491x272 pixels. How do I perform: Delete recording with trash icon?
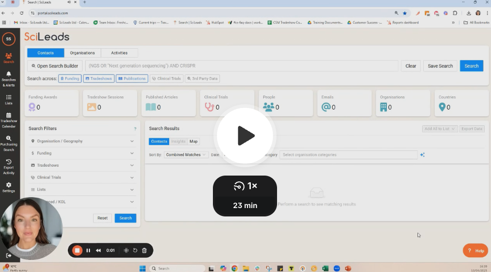[144, 251]
